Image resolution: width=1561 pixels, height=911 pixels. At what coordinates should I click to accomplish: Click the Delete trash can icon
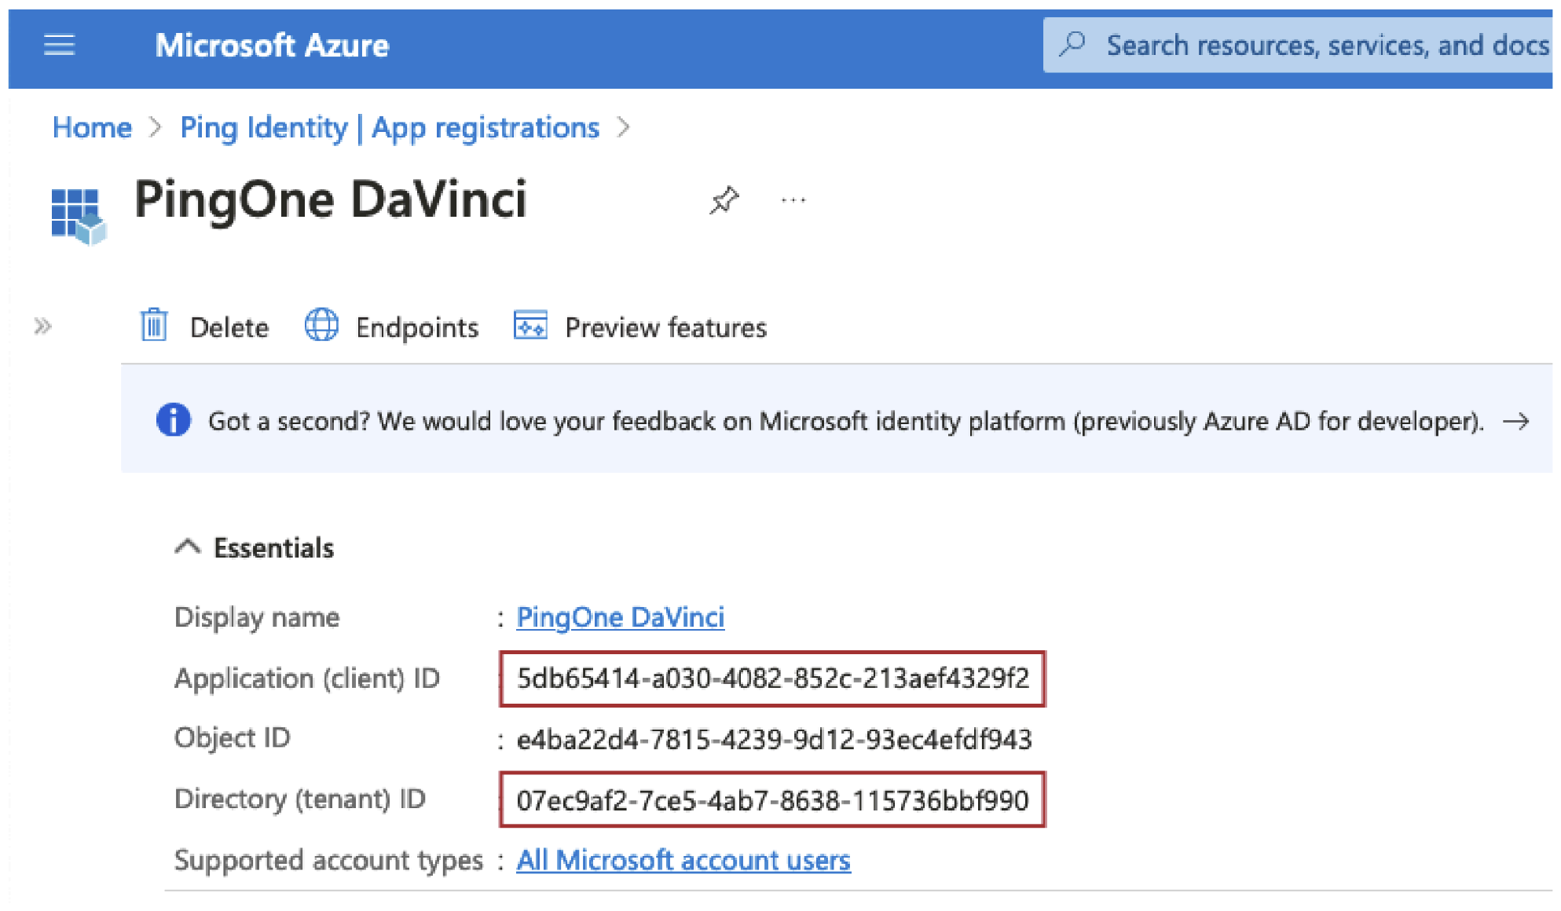tap(154, 325)
